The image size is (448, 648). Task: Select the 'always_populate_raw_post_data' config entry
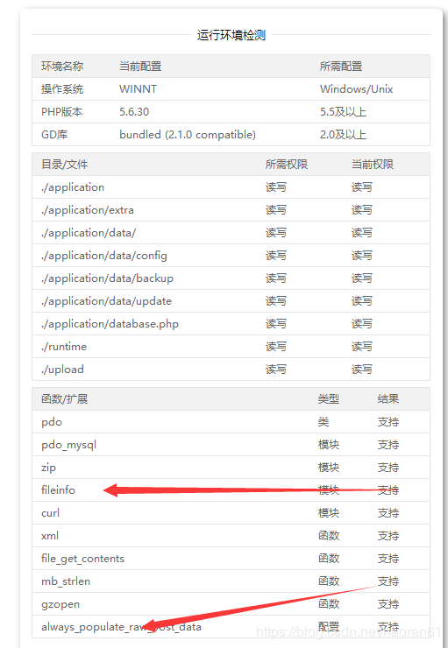tap(121, 627)
